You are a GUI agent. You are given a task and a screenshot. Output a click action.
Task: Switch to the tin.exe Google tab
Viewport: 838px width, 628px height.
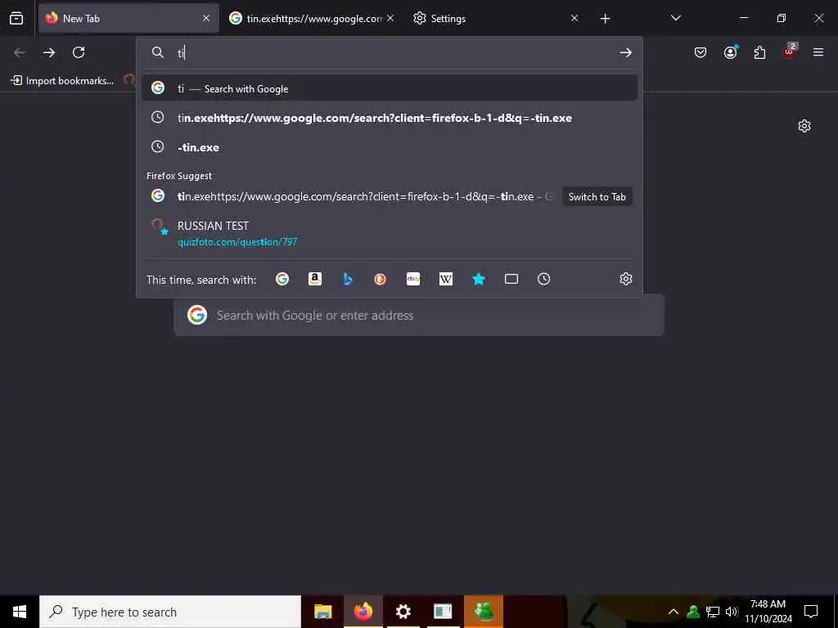[x=313, y=18]
